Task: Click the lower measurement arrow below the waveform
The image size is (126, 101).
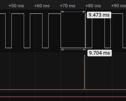Action: tap(73, 50)
